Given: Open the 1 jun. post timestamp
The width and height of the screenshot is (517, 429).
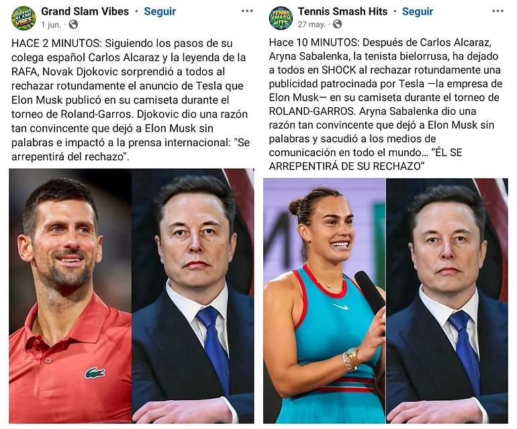Looking at the screenshot, I should (x=52, y=25).
